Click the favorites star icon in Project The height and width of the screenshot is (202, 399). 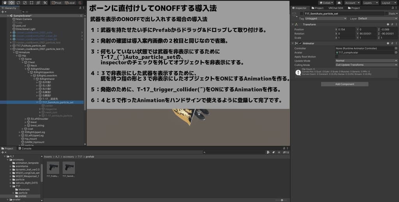279,152
